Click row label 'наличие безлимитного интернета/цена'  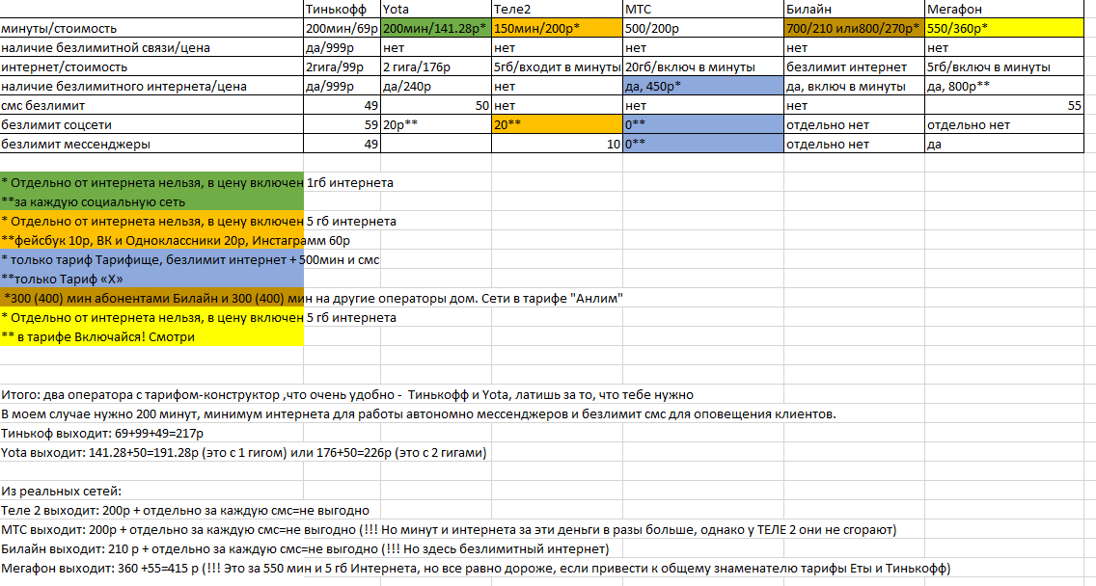pyautogui.click(x=151, y=86)
